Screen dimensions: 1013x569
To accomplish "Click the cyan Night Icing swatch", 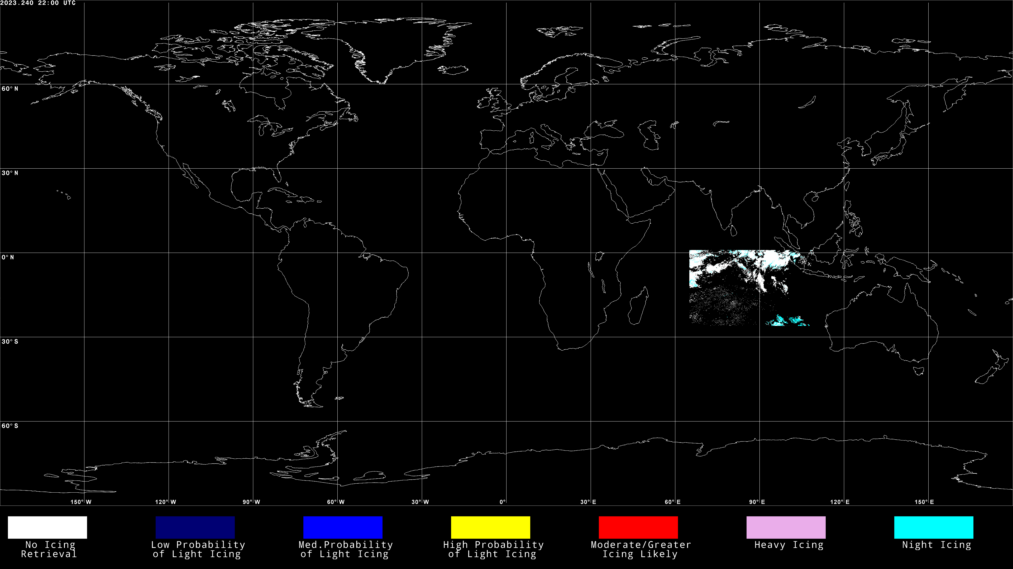I will [934, 527].
